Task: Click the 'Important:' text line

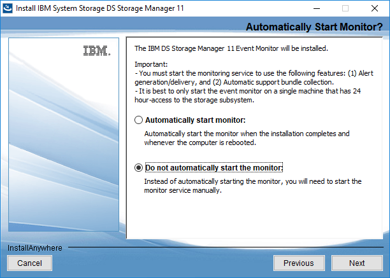Action: pos(151,64)
